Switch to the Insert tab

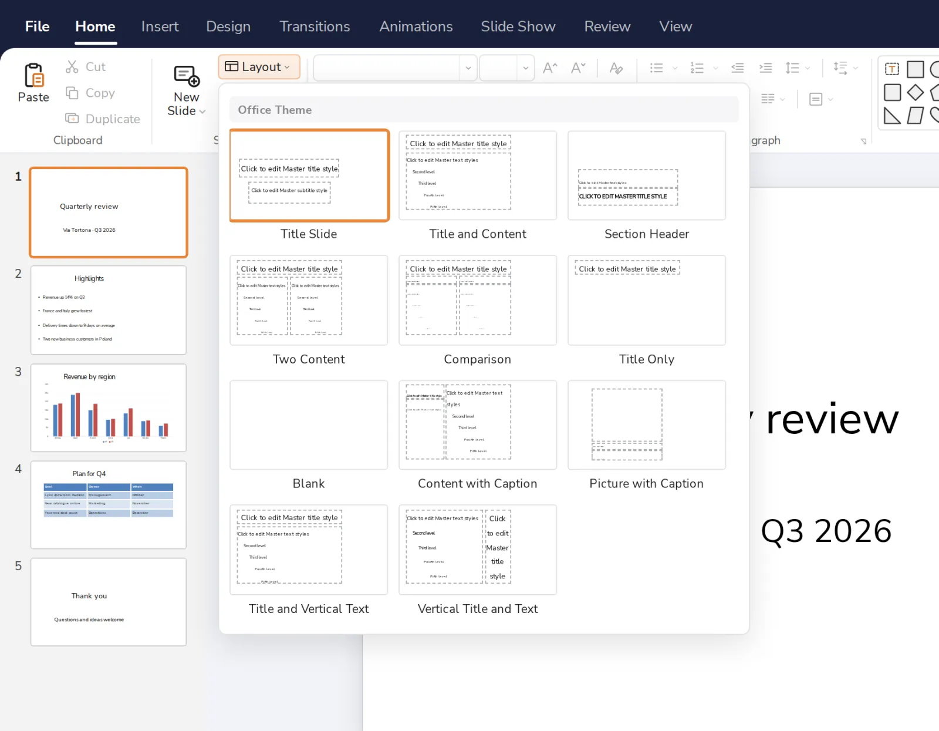pyautogui.click(x=160, y=26)
